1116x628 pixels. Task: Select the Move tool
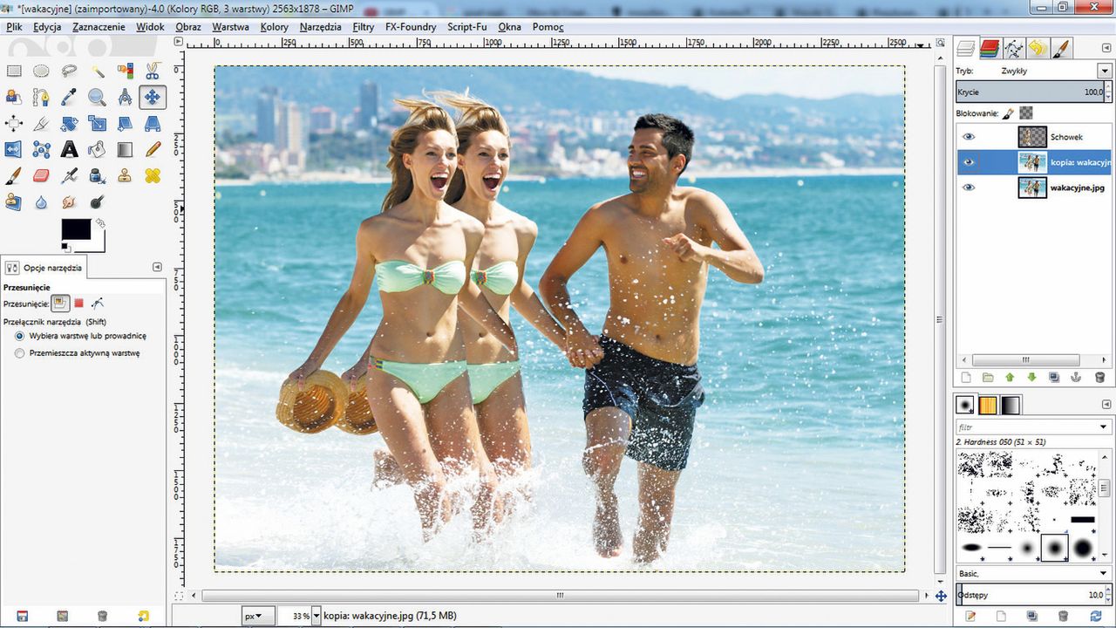(x=153, y=97)
